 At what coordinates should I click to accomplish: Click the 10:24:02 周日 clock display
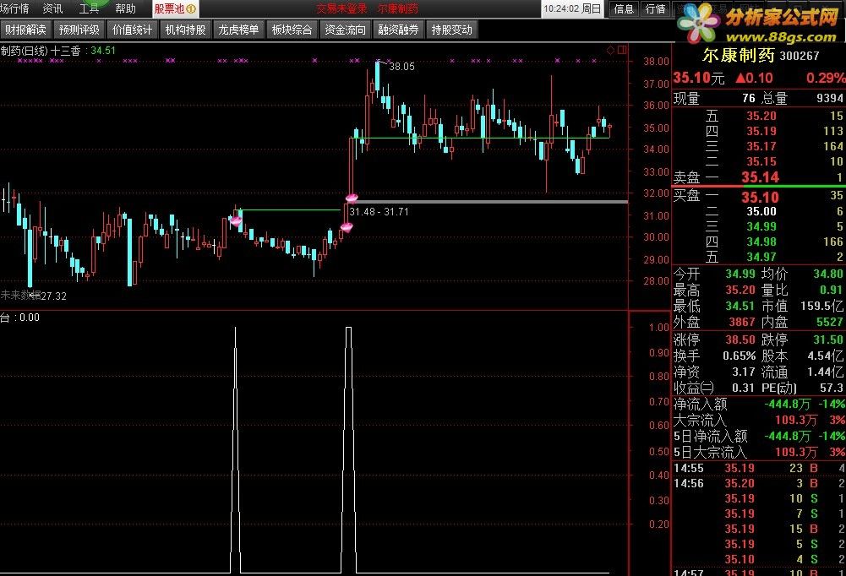[x=572, y=8]
